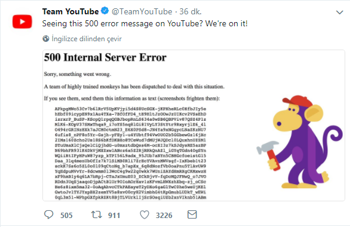Open the 500 Internal Server Error heading image

click(x=105, y=57)
